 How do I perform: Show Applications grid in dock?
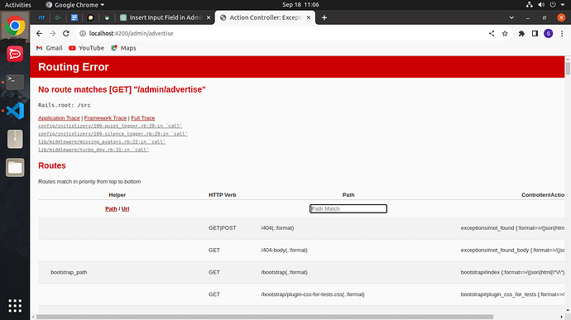[15, 306]
